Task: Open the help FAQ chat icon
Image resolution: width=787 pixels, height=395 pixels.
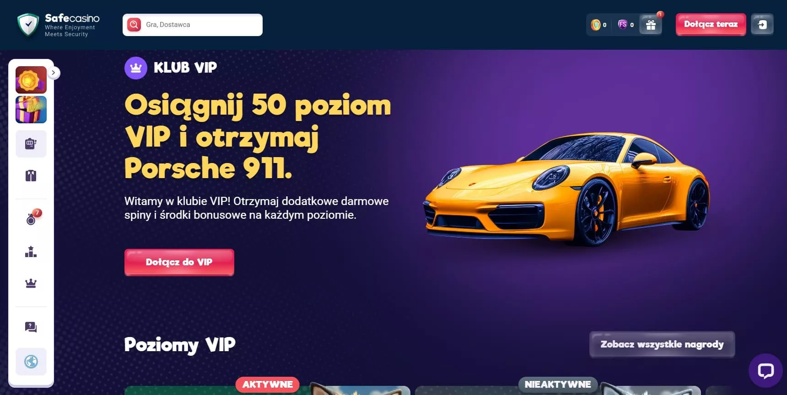Action: pyautogui.click(x=31, y=327)
